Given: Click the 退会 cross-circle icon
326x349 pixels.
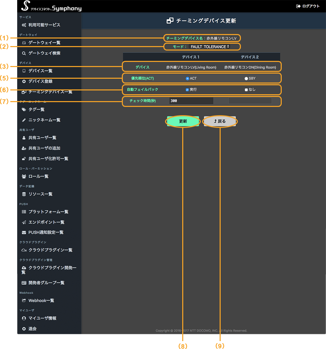Looking at the screenshot, I should click(x=24, y=329).
